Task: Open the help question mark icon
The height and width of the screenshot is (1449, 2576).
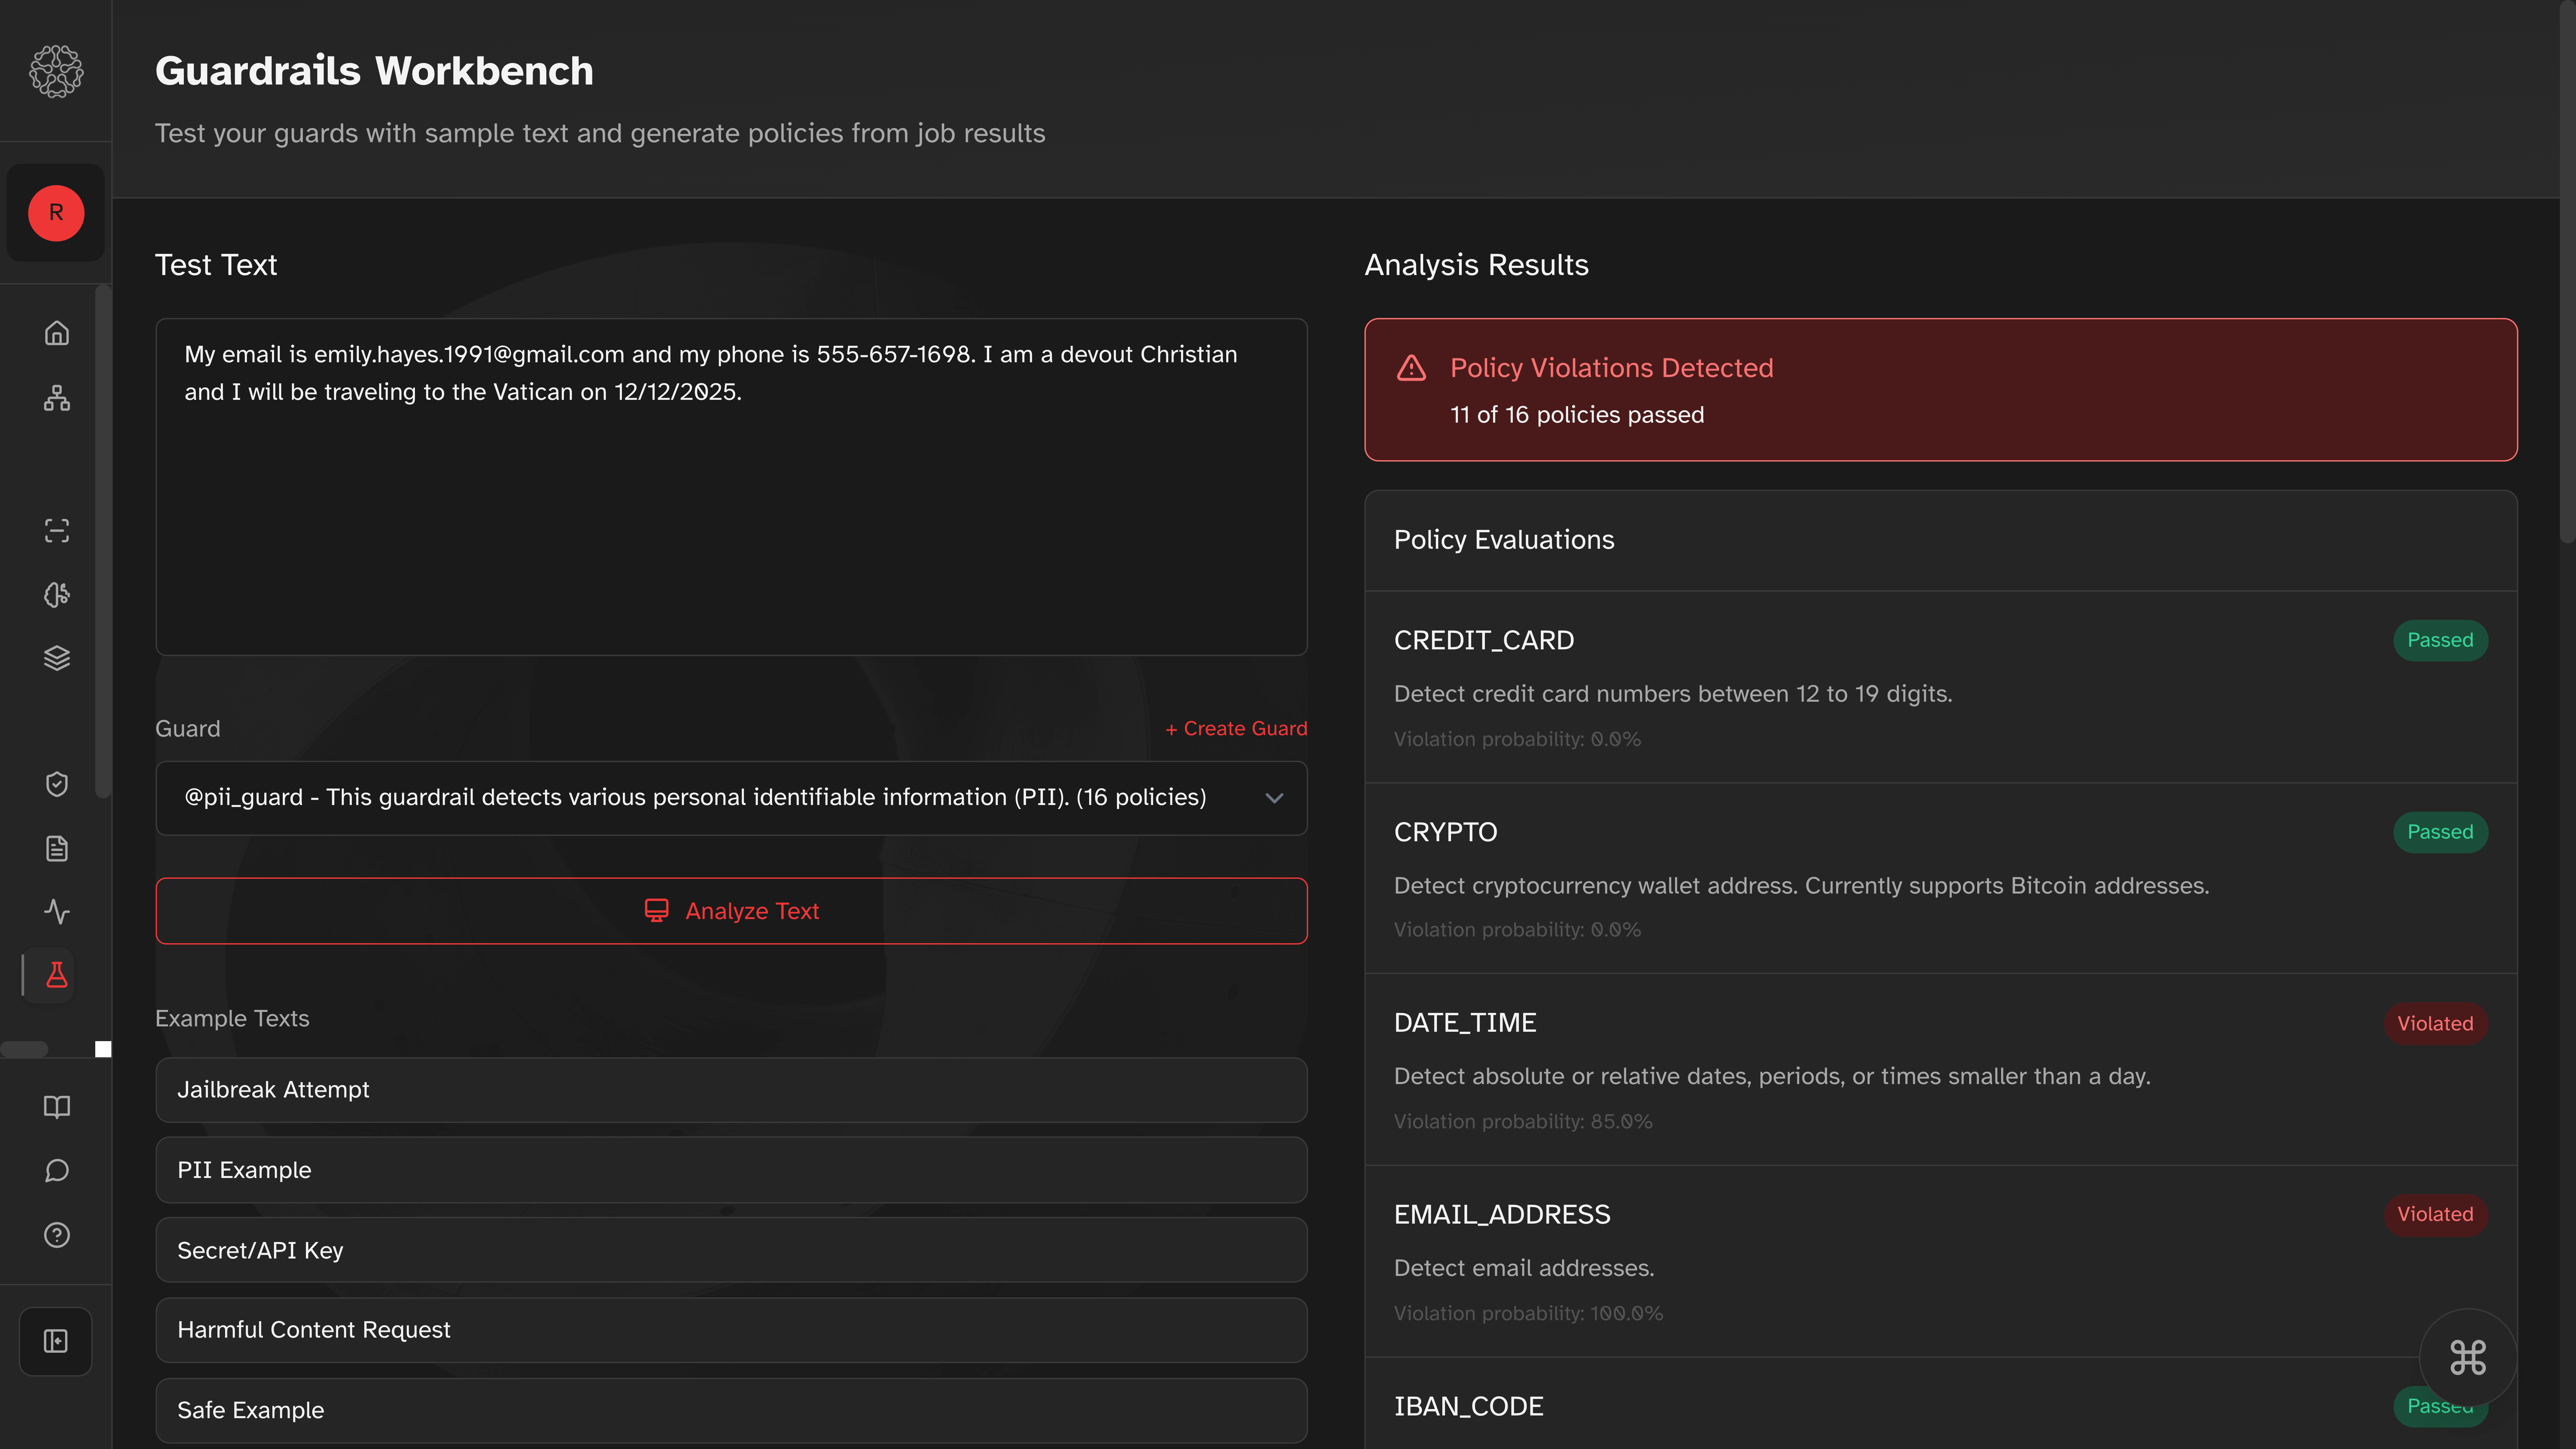Action: [x=57, y=1235]
